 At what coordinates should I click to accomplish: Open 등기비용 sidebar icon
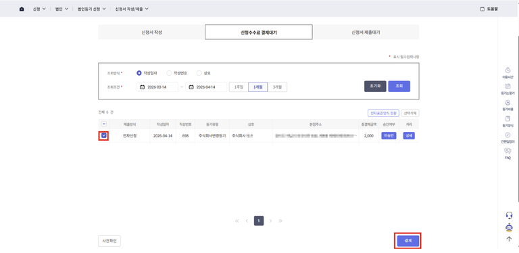(x=508, y=103)
